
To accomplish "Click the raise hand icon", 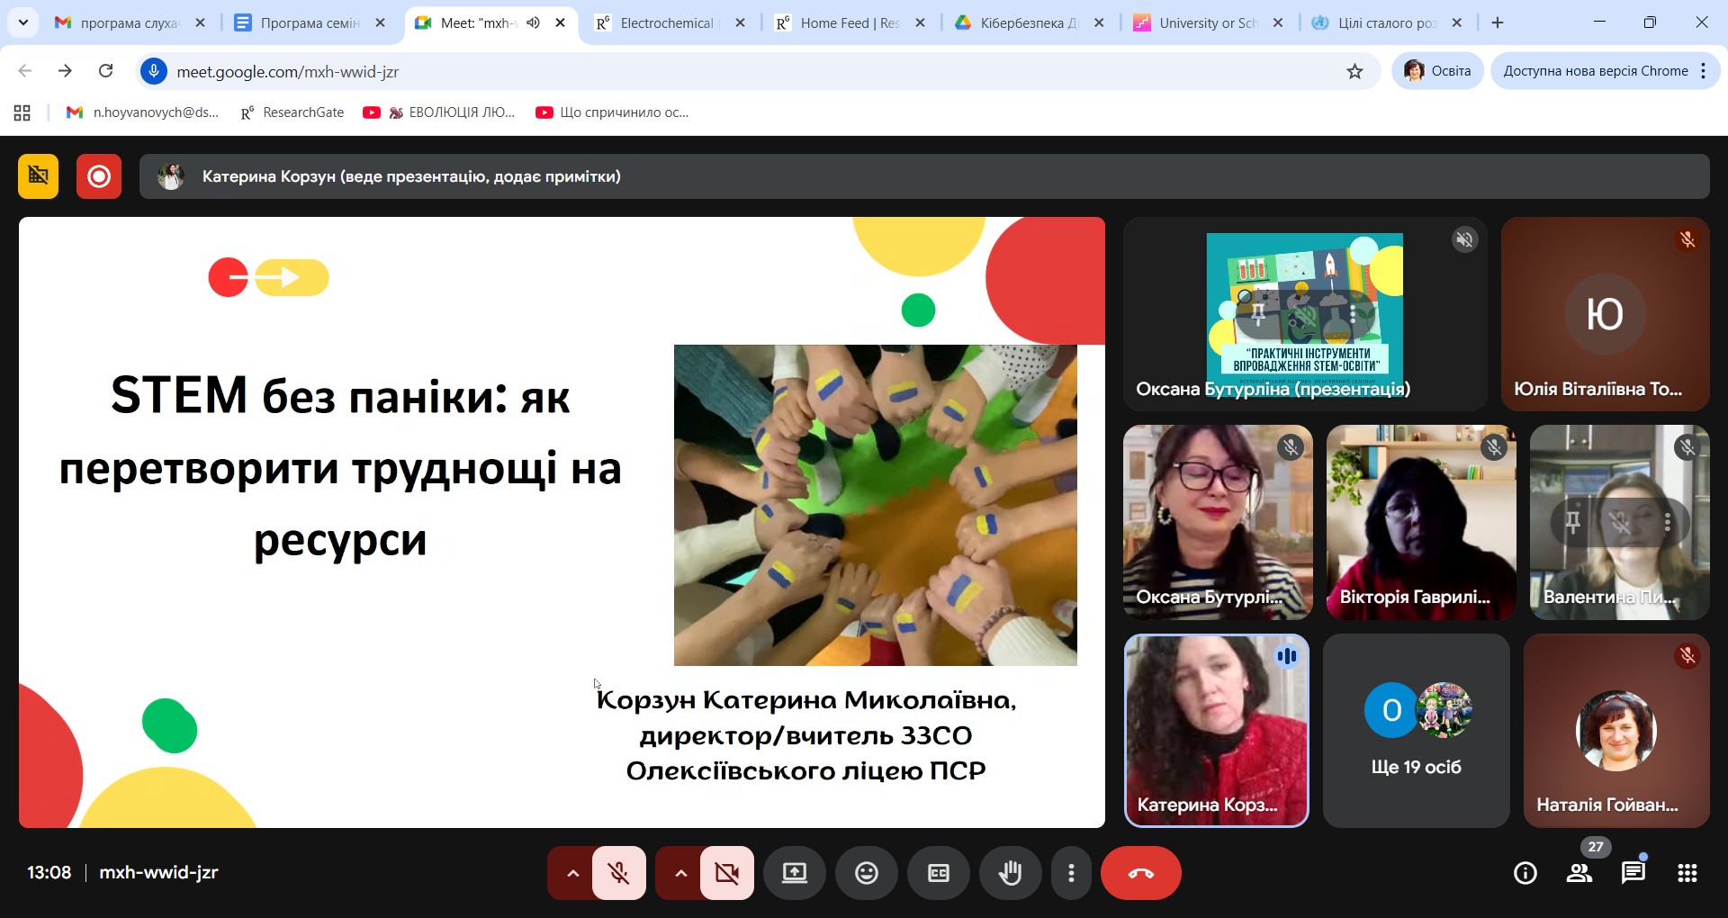I will (1010, 873).
